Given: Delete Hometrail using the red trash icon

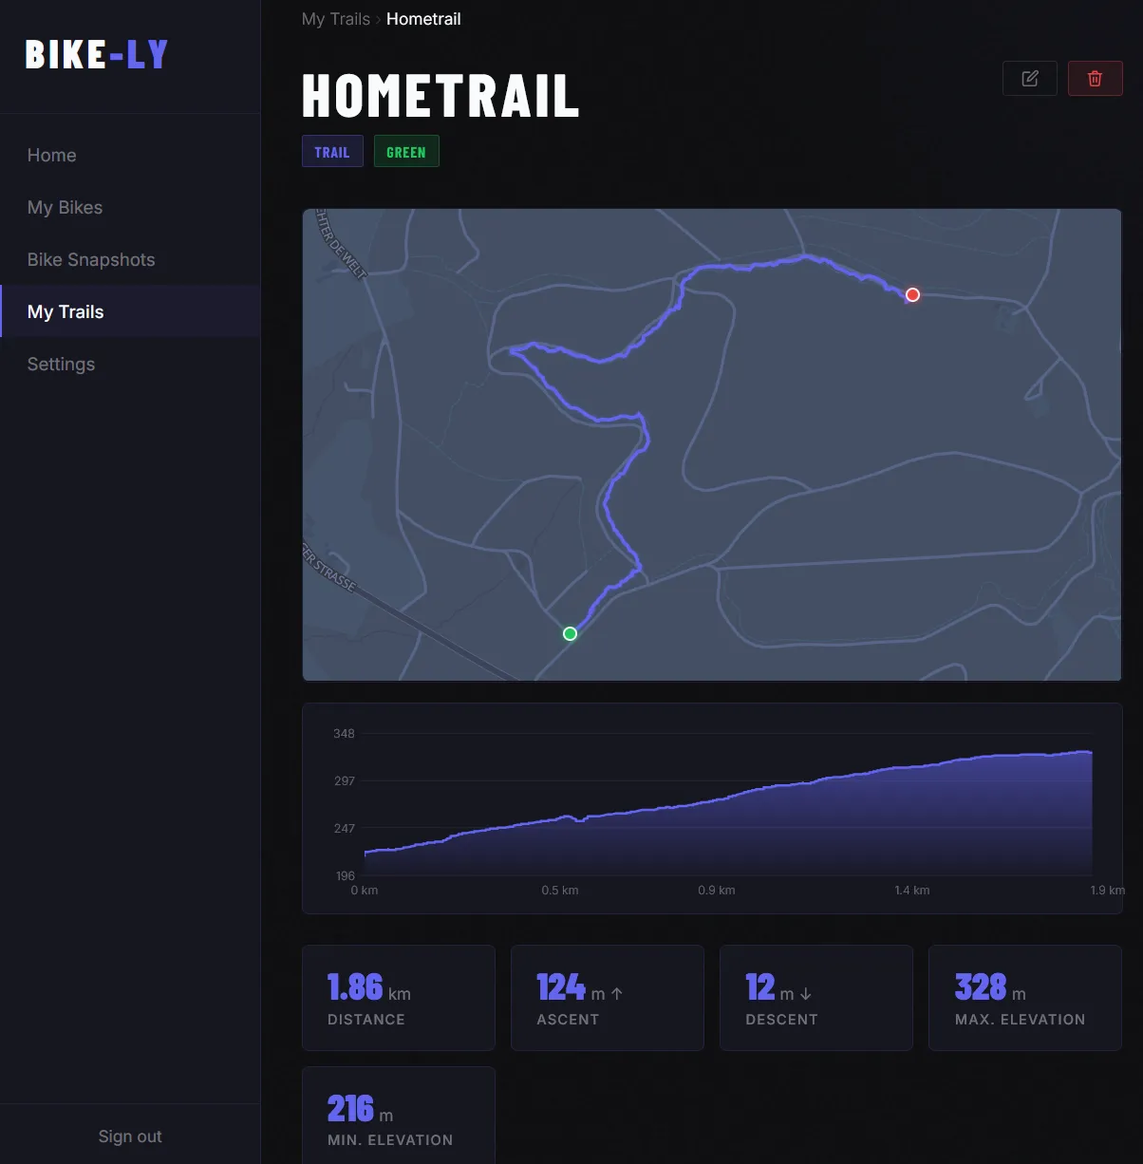Looking at the screenshot, I should [x=1095, y=78].
